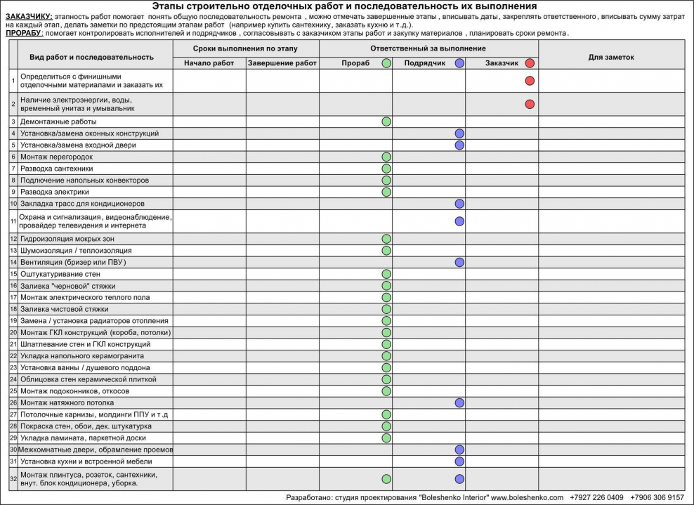Viewport: 694px width, 505px height.
Task: Click the Для заметок cell for Демонтажные работы
Action: [615, 122]
